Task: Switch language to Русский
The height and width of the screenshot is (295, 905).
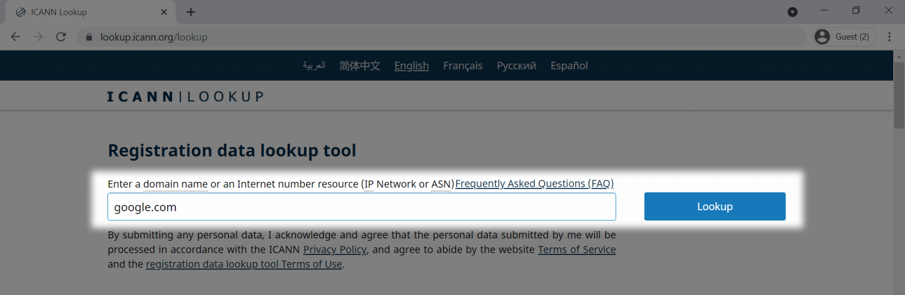Action: tap(516, 65)
